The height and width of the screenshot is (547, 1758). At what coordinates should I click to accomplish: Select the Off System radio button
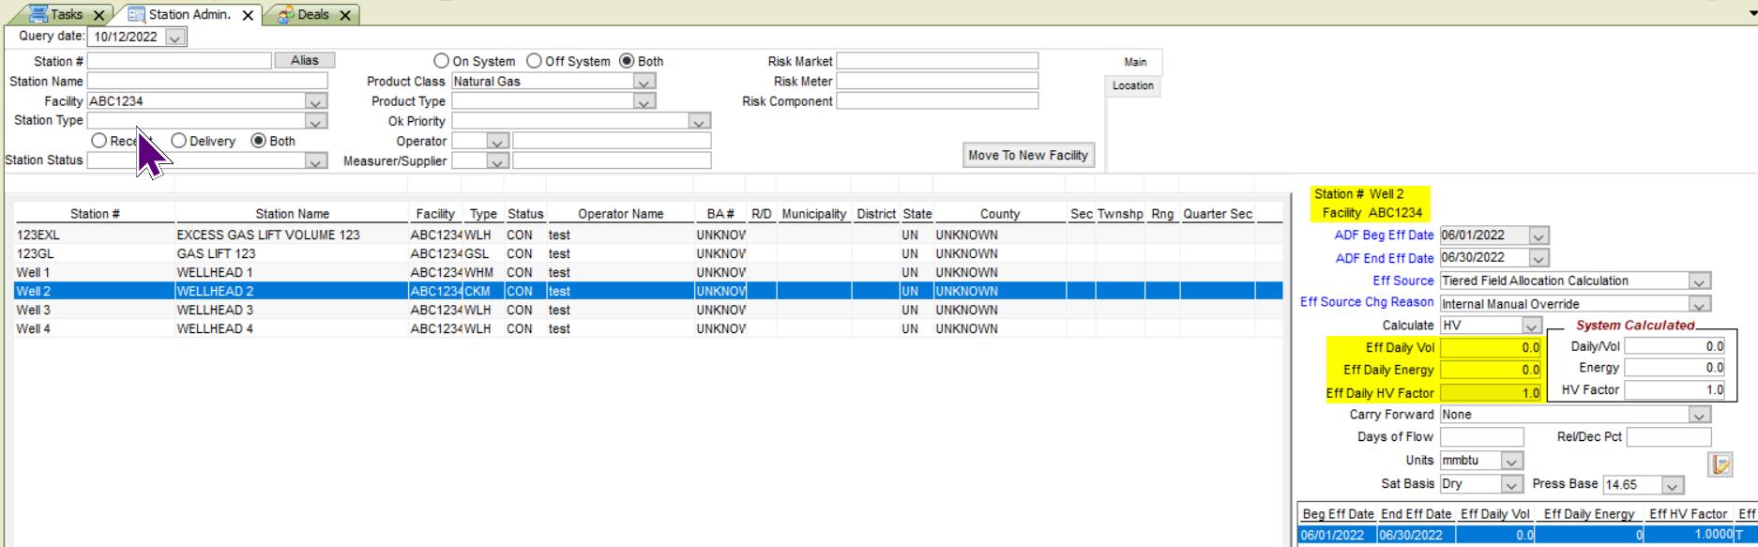click(x=534, y=61)
